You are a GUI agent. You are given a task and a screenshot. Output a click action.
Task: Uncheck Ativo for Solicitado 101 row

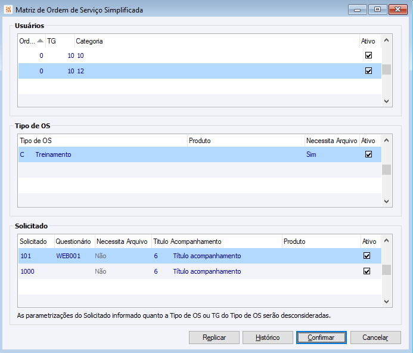pyautogui.click(x=367, y=256)
